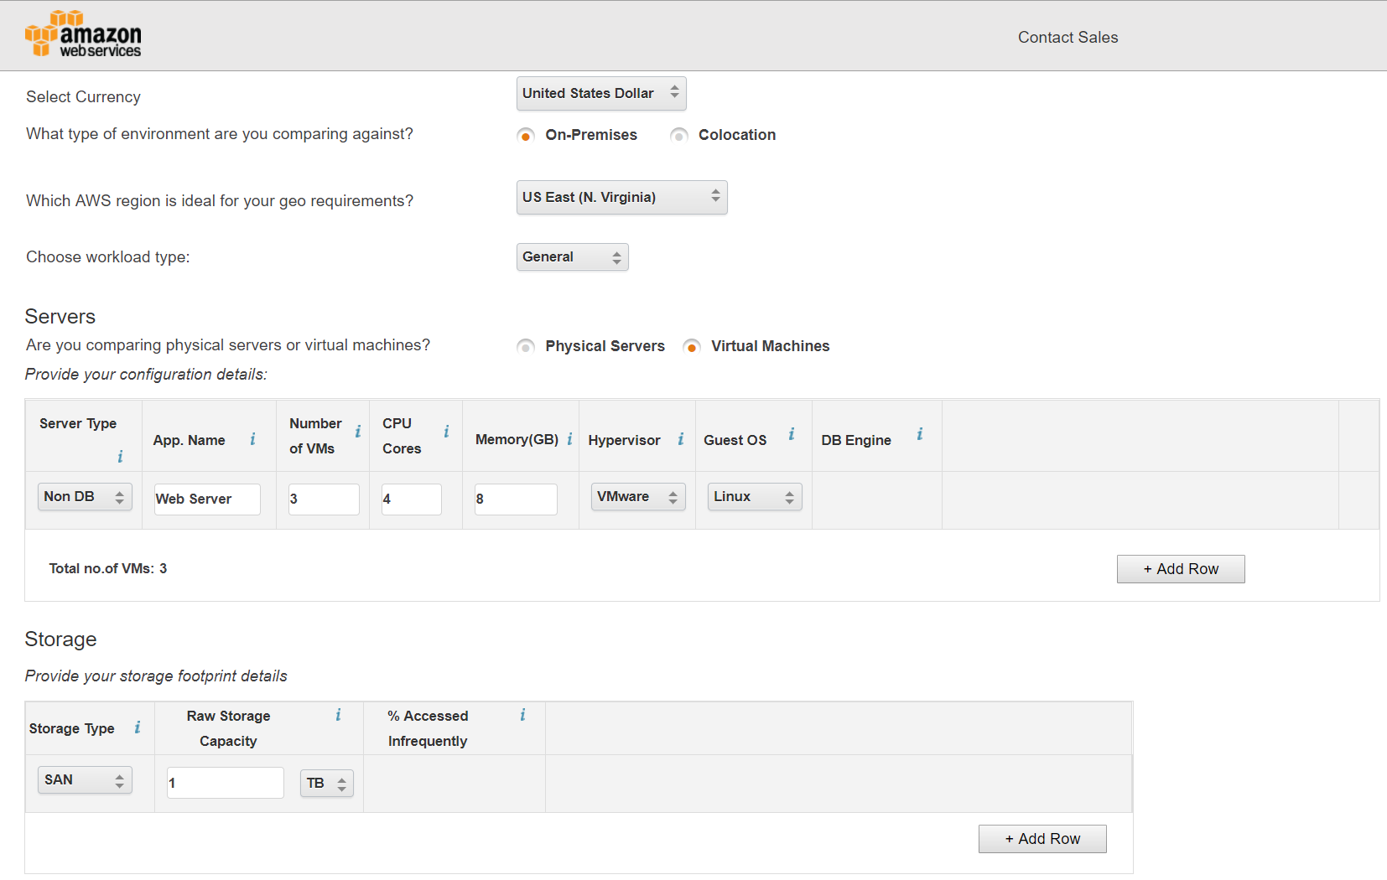1387x880 pixels.
Task: Click the Hypervisor info icon
Action: click(680, 439)
